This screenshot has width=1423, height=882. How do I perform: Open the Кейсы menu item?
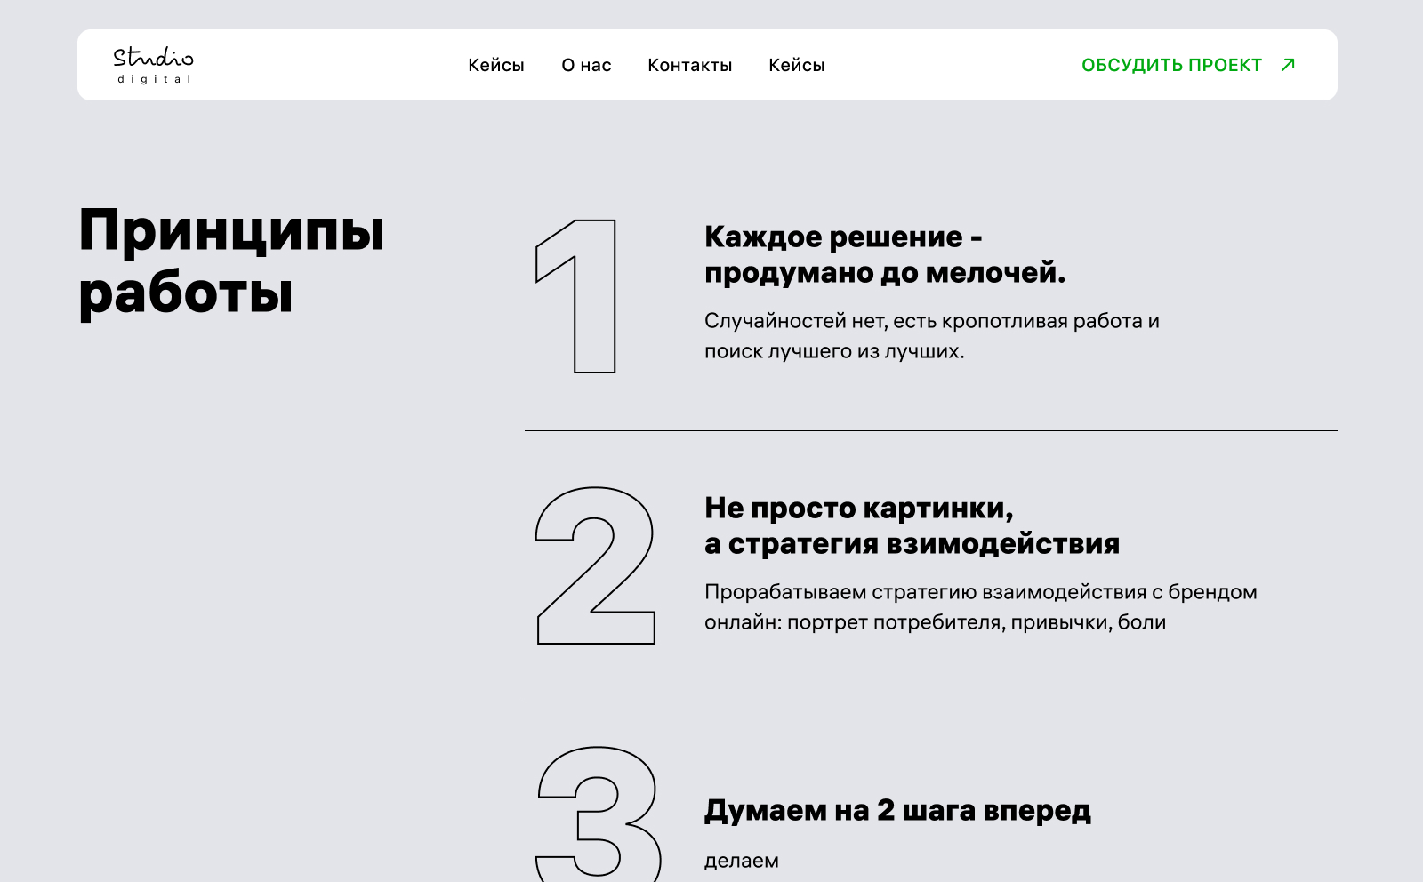click(x=496, y=65)
